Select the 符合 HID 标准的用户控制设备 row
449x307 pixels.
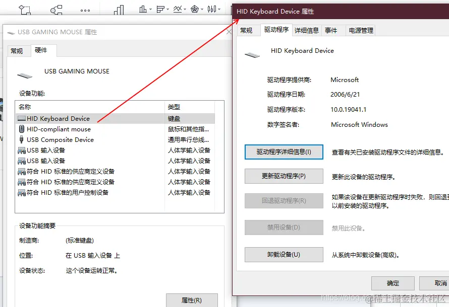[x=115, y=192]
